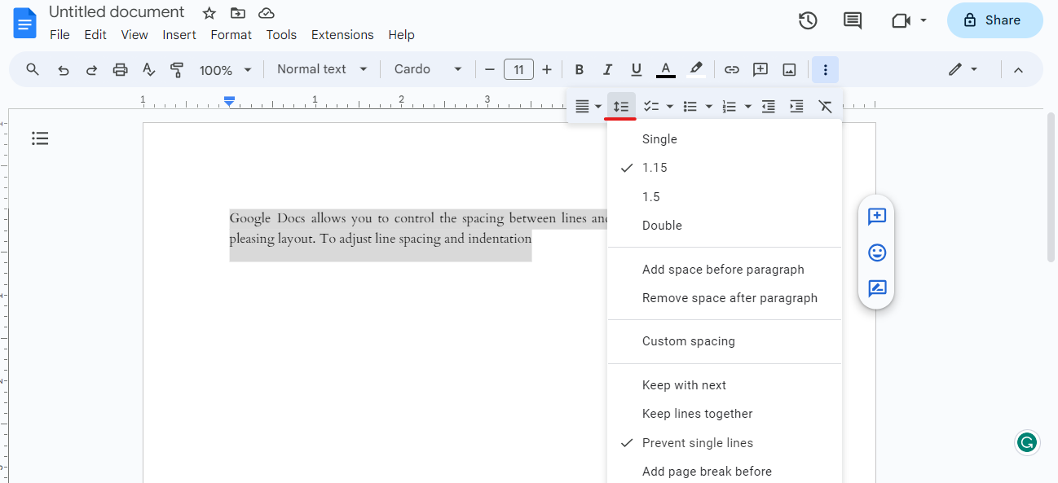1058x483 pixels.
Task: Click the Add emoji reaction icon
Action: [877, 252]
